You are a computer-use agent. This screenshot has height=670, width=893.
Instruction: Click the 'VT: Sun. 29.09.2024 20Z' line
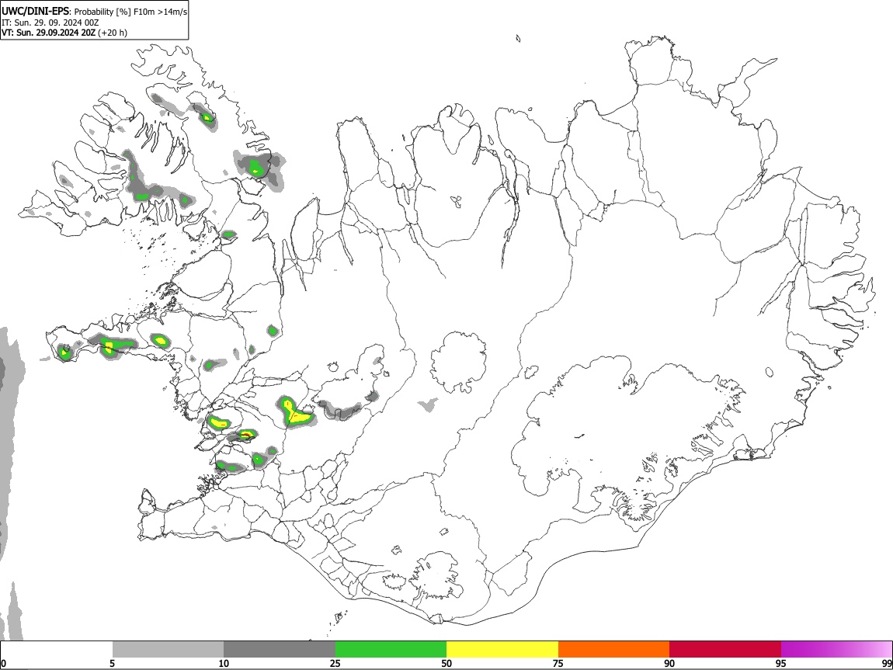[x=48, y=33]
